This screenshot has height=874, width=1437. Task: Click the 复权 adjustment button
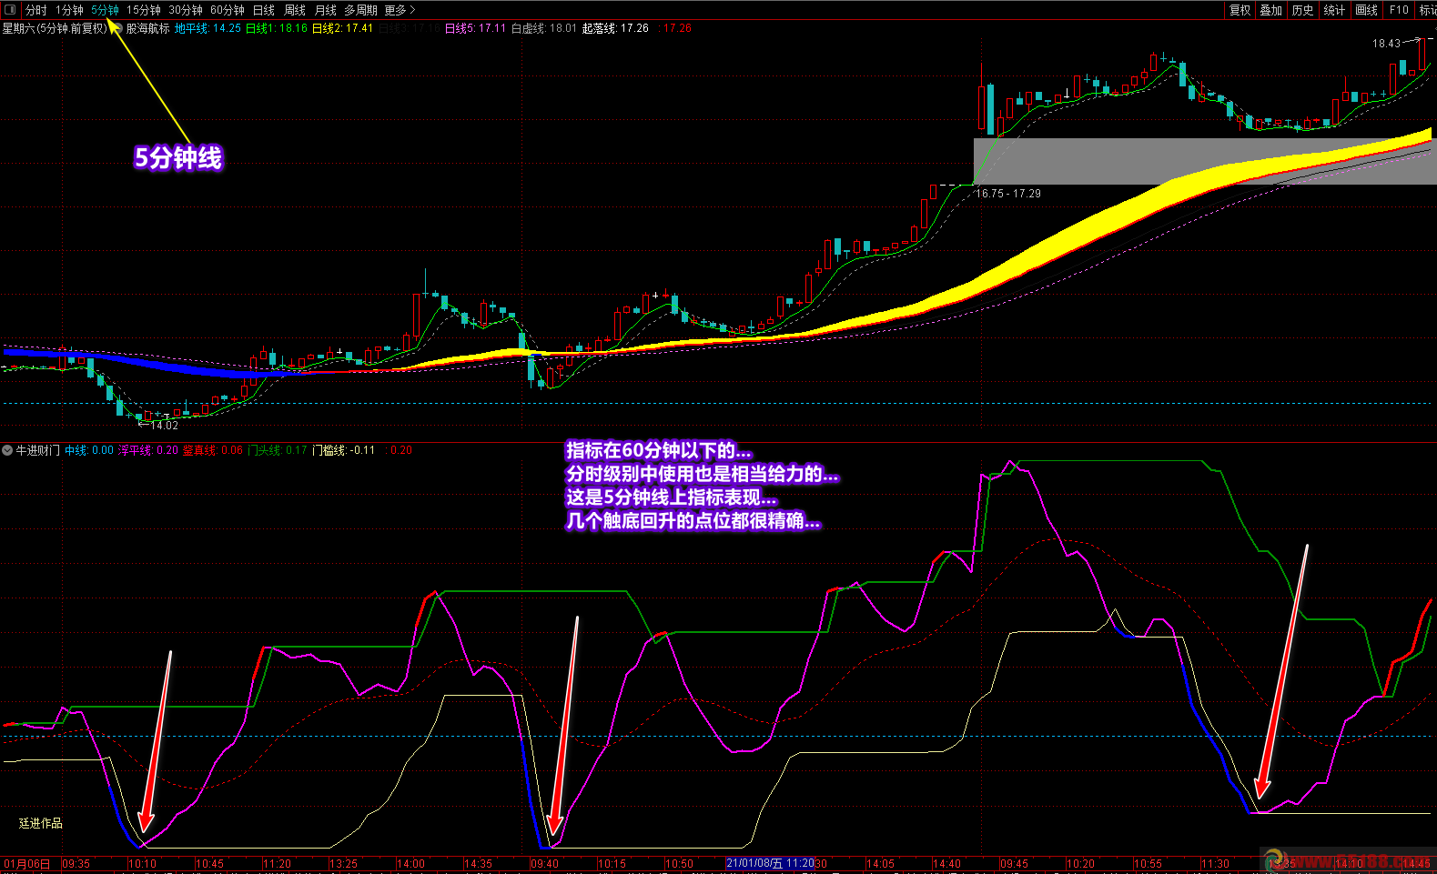tap(1240, 10)
